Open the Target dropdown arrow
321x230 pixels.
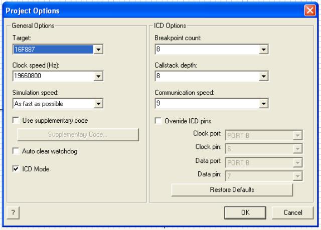click(98, 49)
